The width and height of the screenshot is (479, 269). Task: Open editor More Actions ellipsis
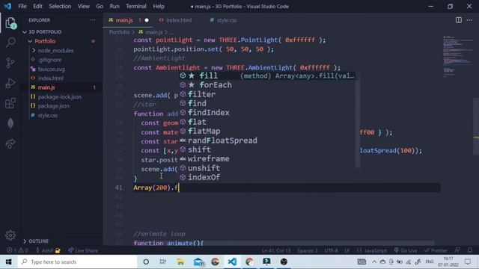click(x=469, y=20)
